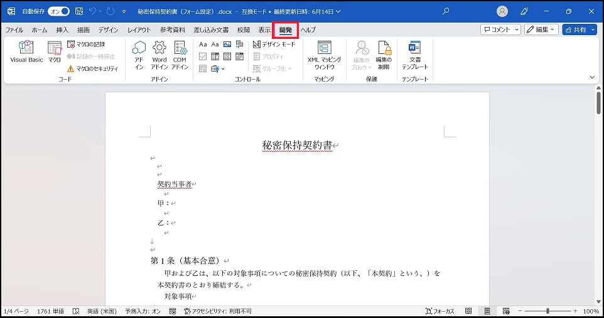The height and width of the screenshot is (318, 604).
Task: Expand undo history dropdown arrow
Action: (100, 11)
